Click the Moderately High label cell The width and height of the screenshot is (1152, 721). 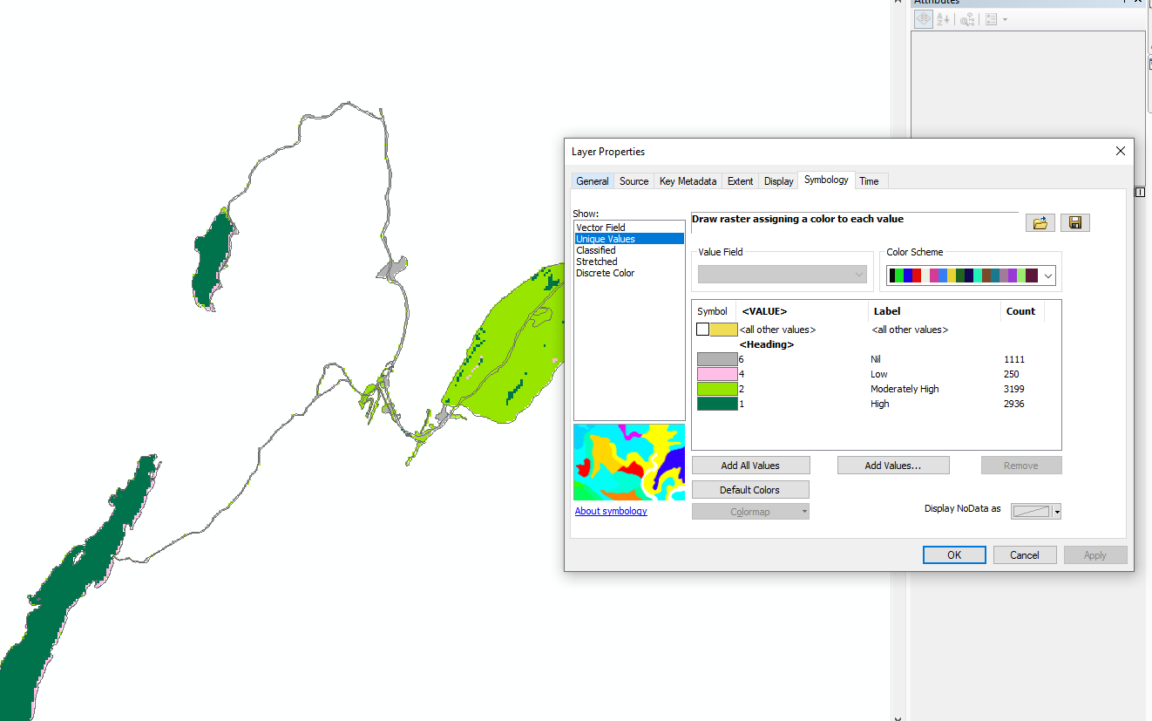[905, 389]
